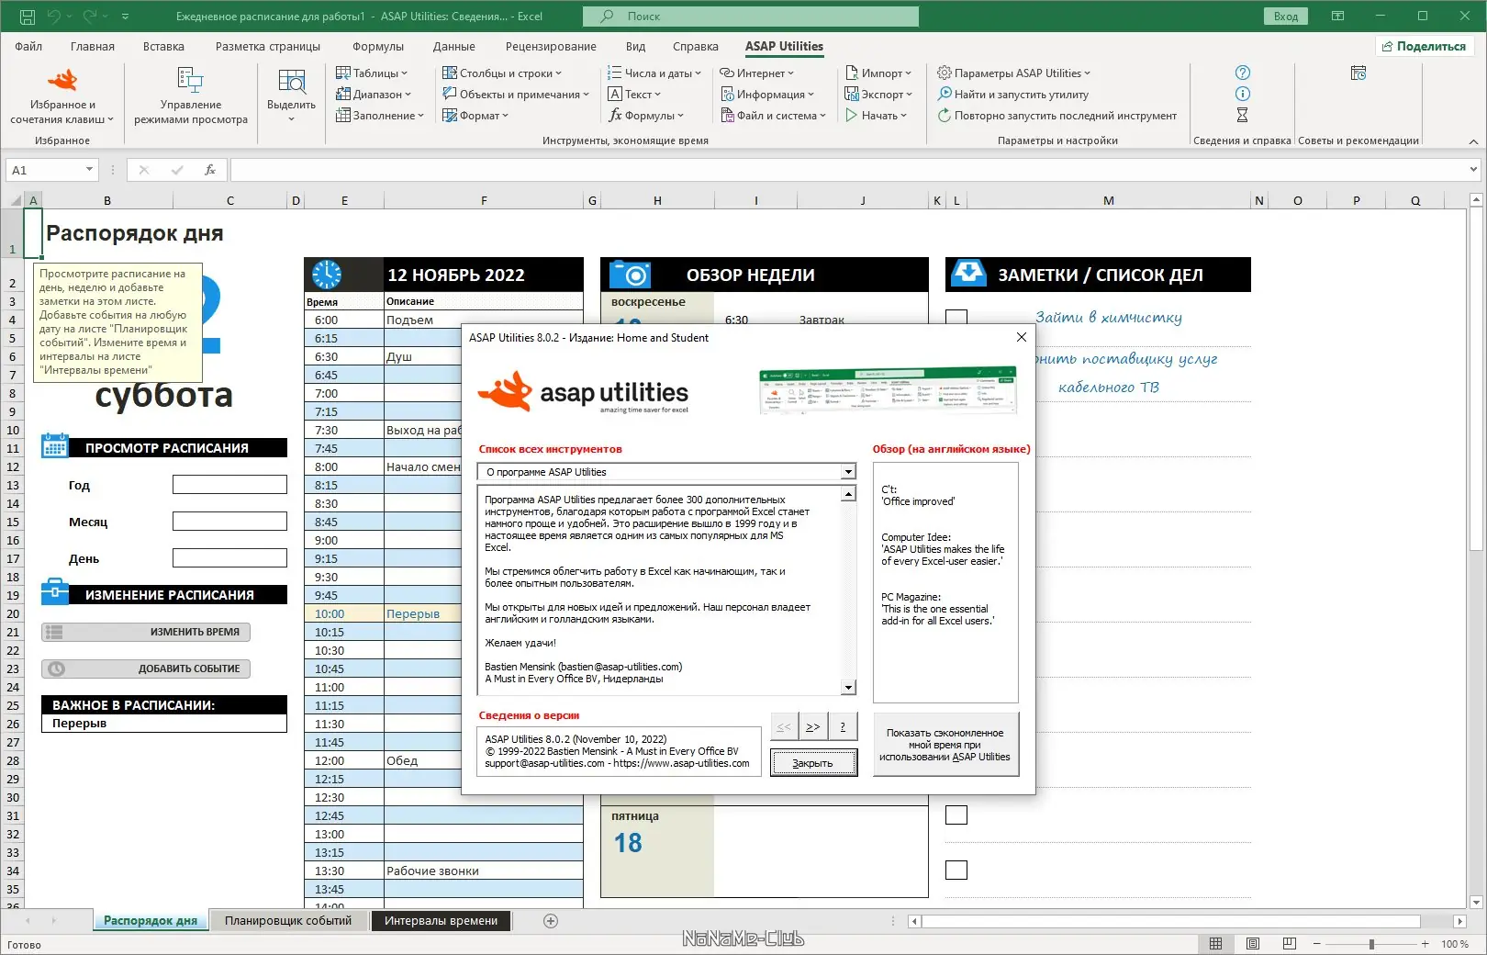The height and width of the screenshot is (955, 1487).
Task: Open the 'Планировщик событий' sheet tab
Action: click(288, 921)
